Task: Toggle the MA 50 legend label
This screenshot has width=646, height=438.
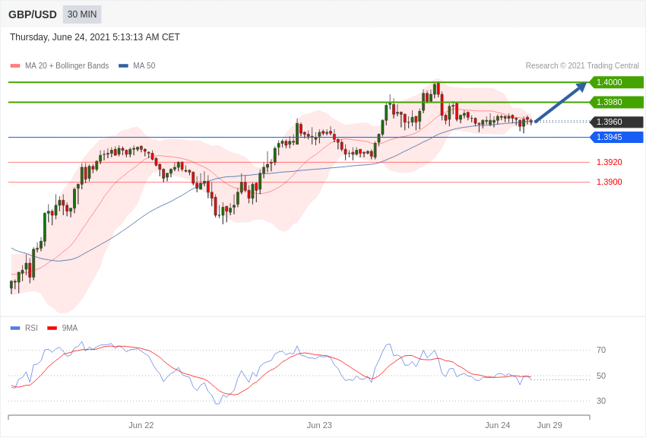Action: (x=144, y=66)
